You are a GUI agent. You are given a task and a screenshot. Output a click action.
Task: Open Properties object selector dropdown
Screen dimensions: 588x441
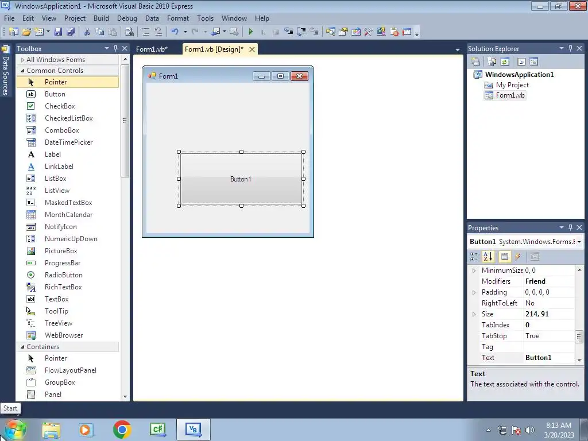click(579, 242)
